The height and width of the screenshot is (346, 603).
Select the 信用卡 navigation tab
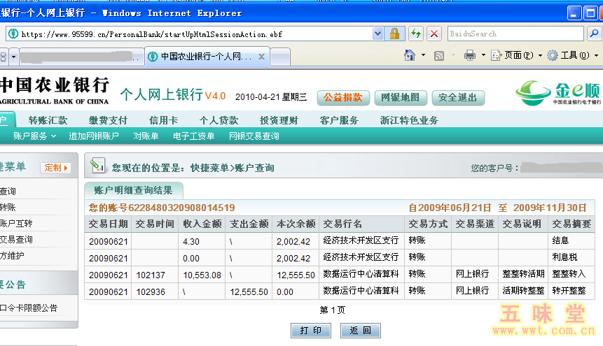[163, 120]
